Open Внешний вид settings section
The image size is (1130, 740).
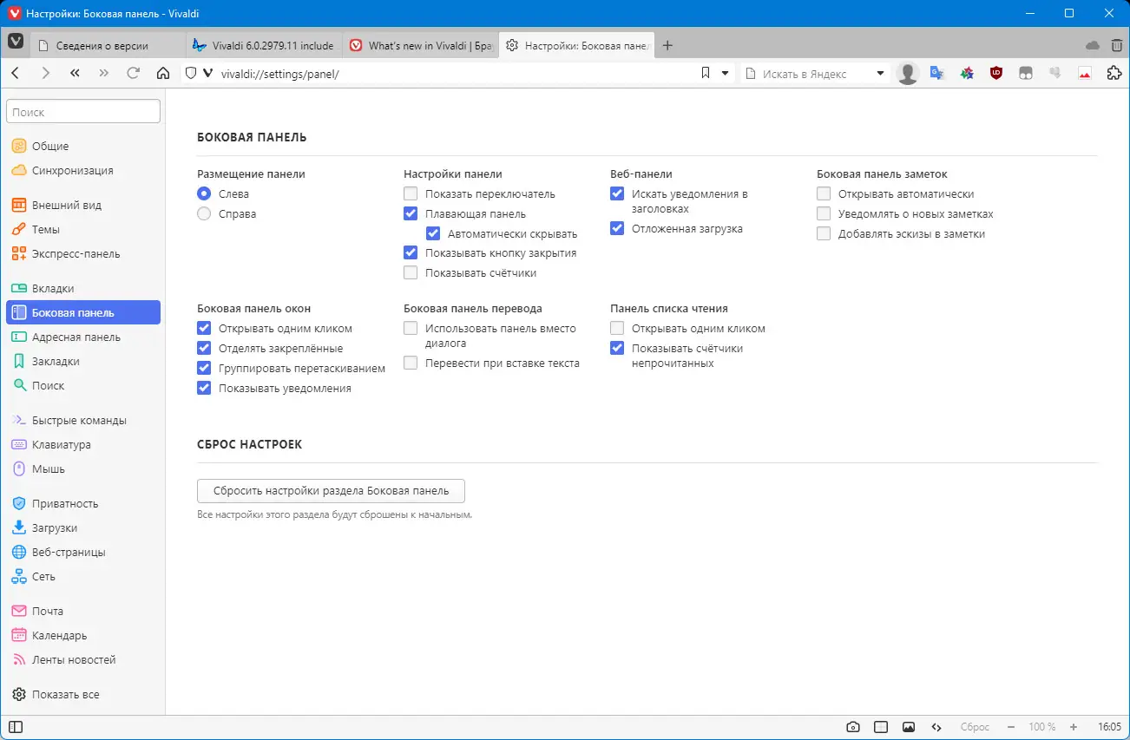(x=83, y=206)
